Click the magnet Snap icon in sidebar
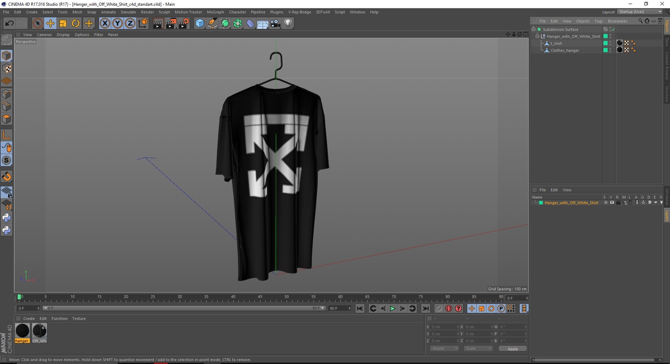This screenshot has height=364, width=670. coord(7,177)
